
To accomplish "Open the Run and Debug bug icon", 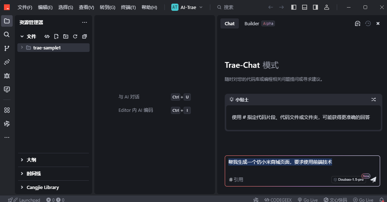I will (7, 76).
